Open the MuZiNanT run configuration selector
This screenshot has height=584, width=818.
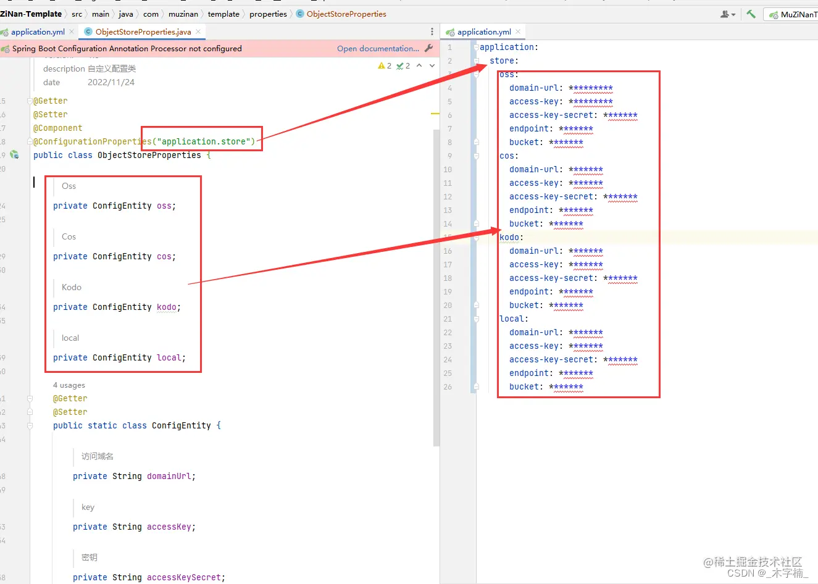click(793, 14)
